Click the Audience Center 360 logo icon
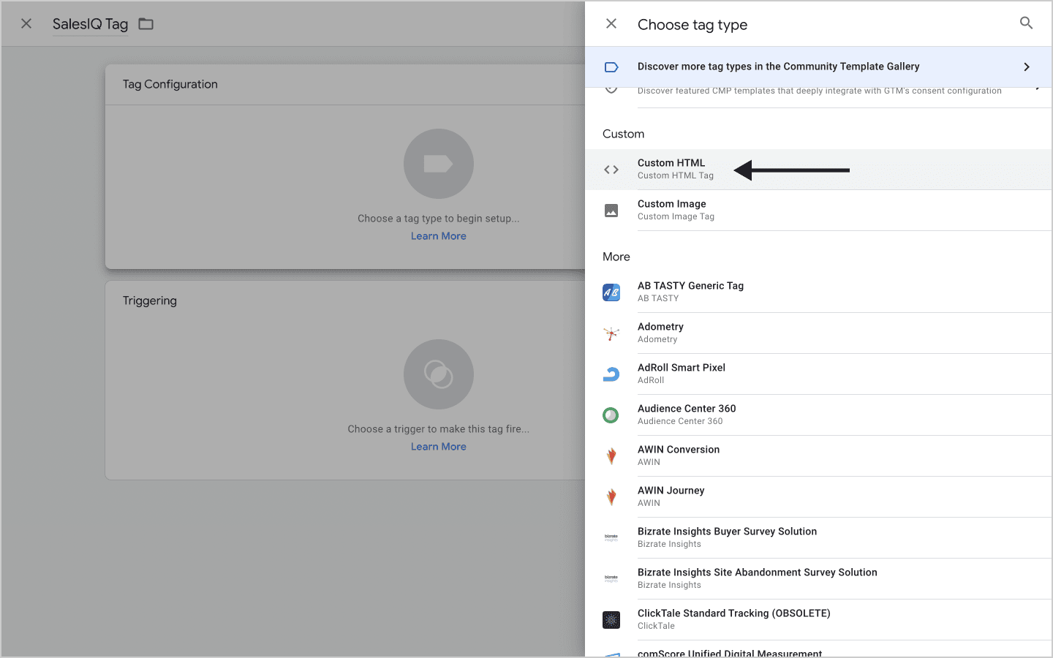Viewport: 1053px width, 658px height. [x=611, y=415]
